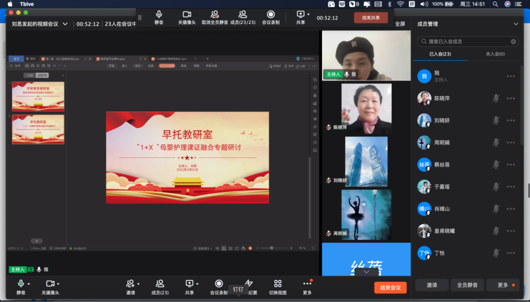Open Spotlight search in macOS menu bar
The height and width of the screenshot is (302, 530).
[x=495, y=4]
